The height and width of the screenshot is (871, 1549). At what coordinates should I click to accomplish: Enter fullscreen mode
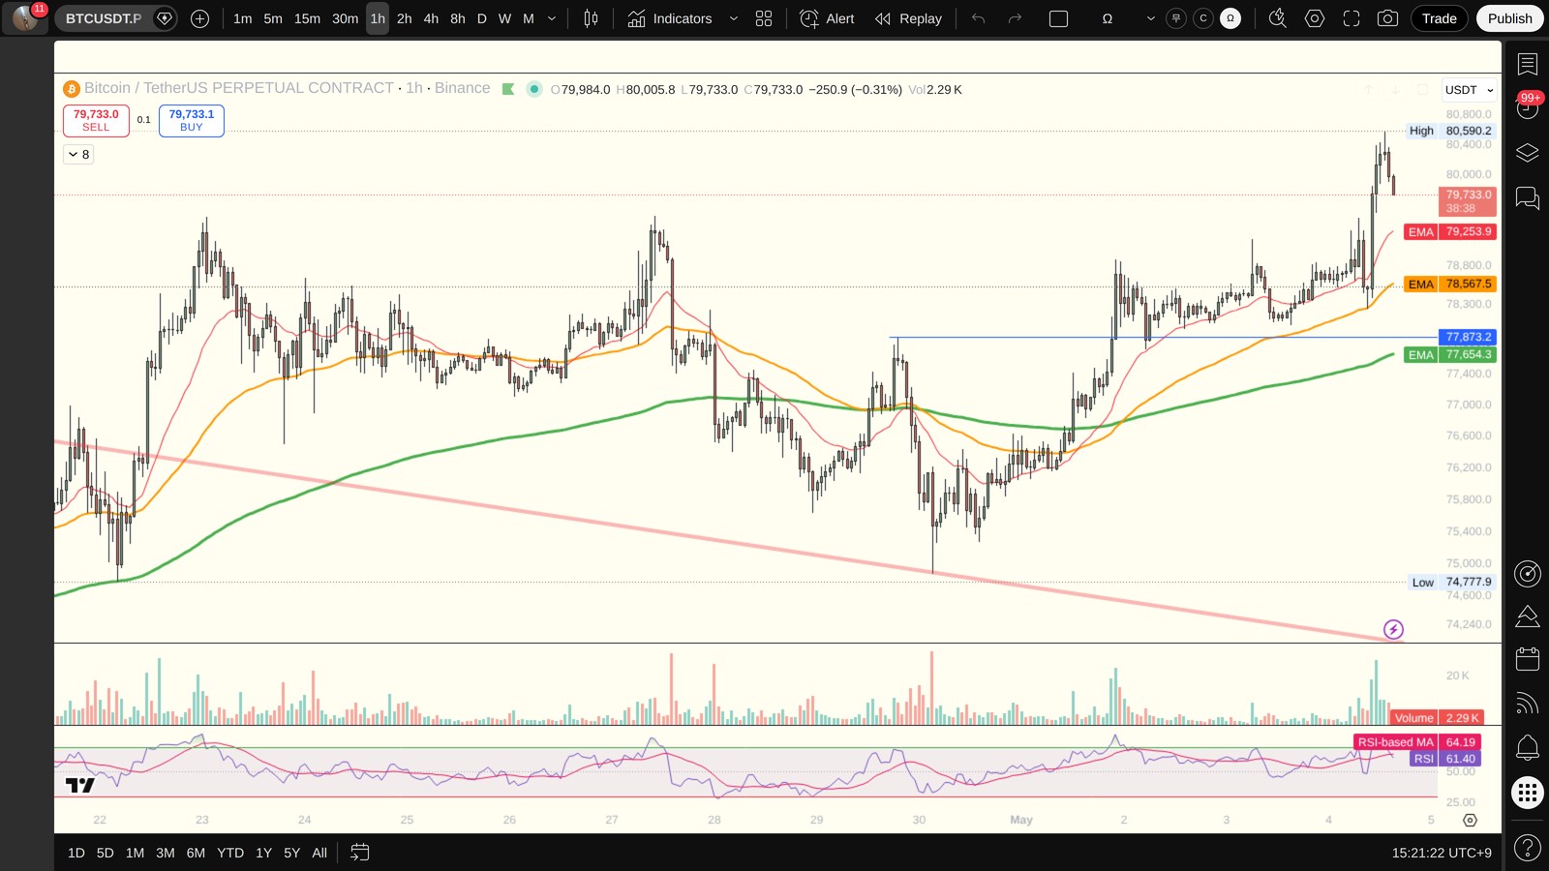(1352, 18)
